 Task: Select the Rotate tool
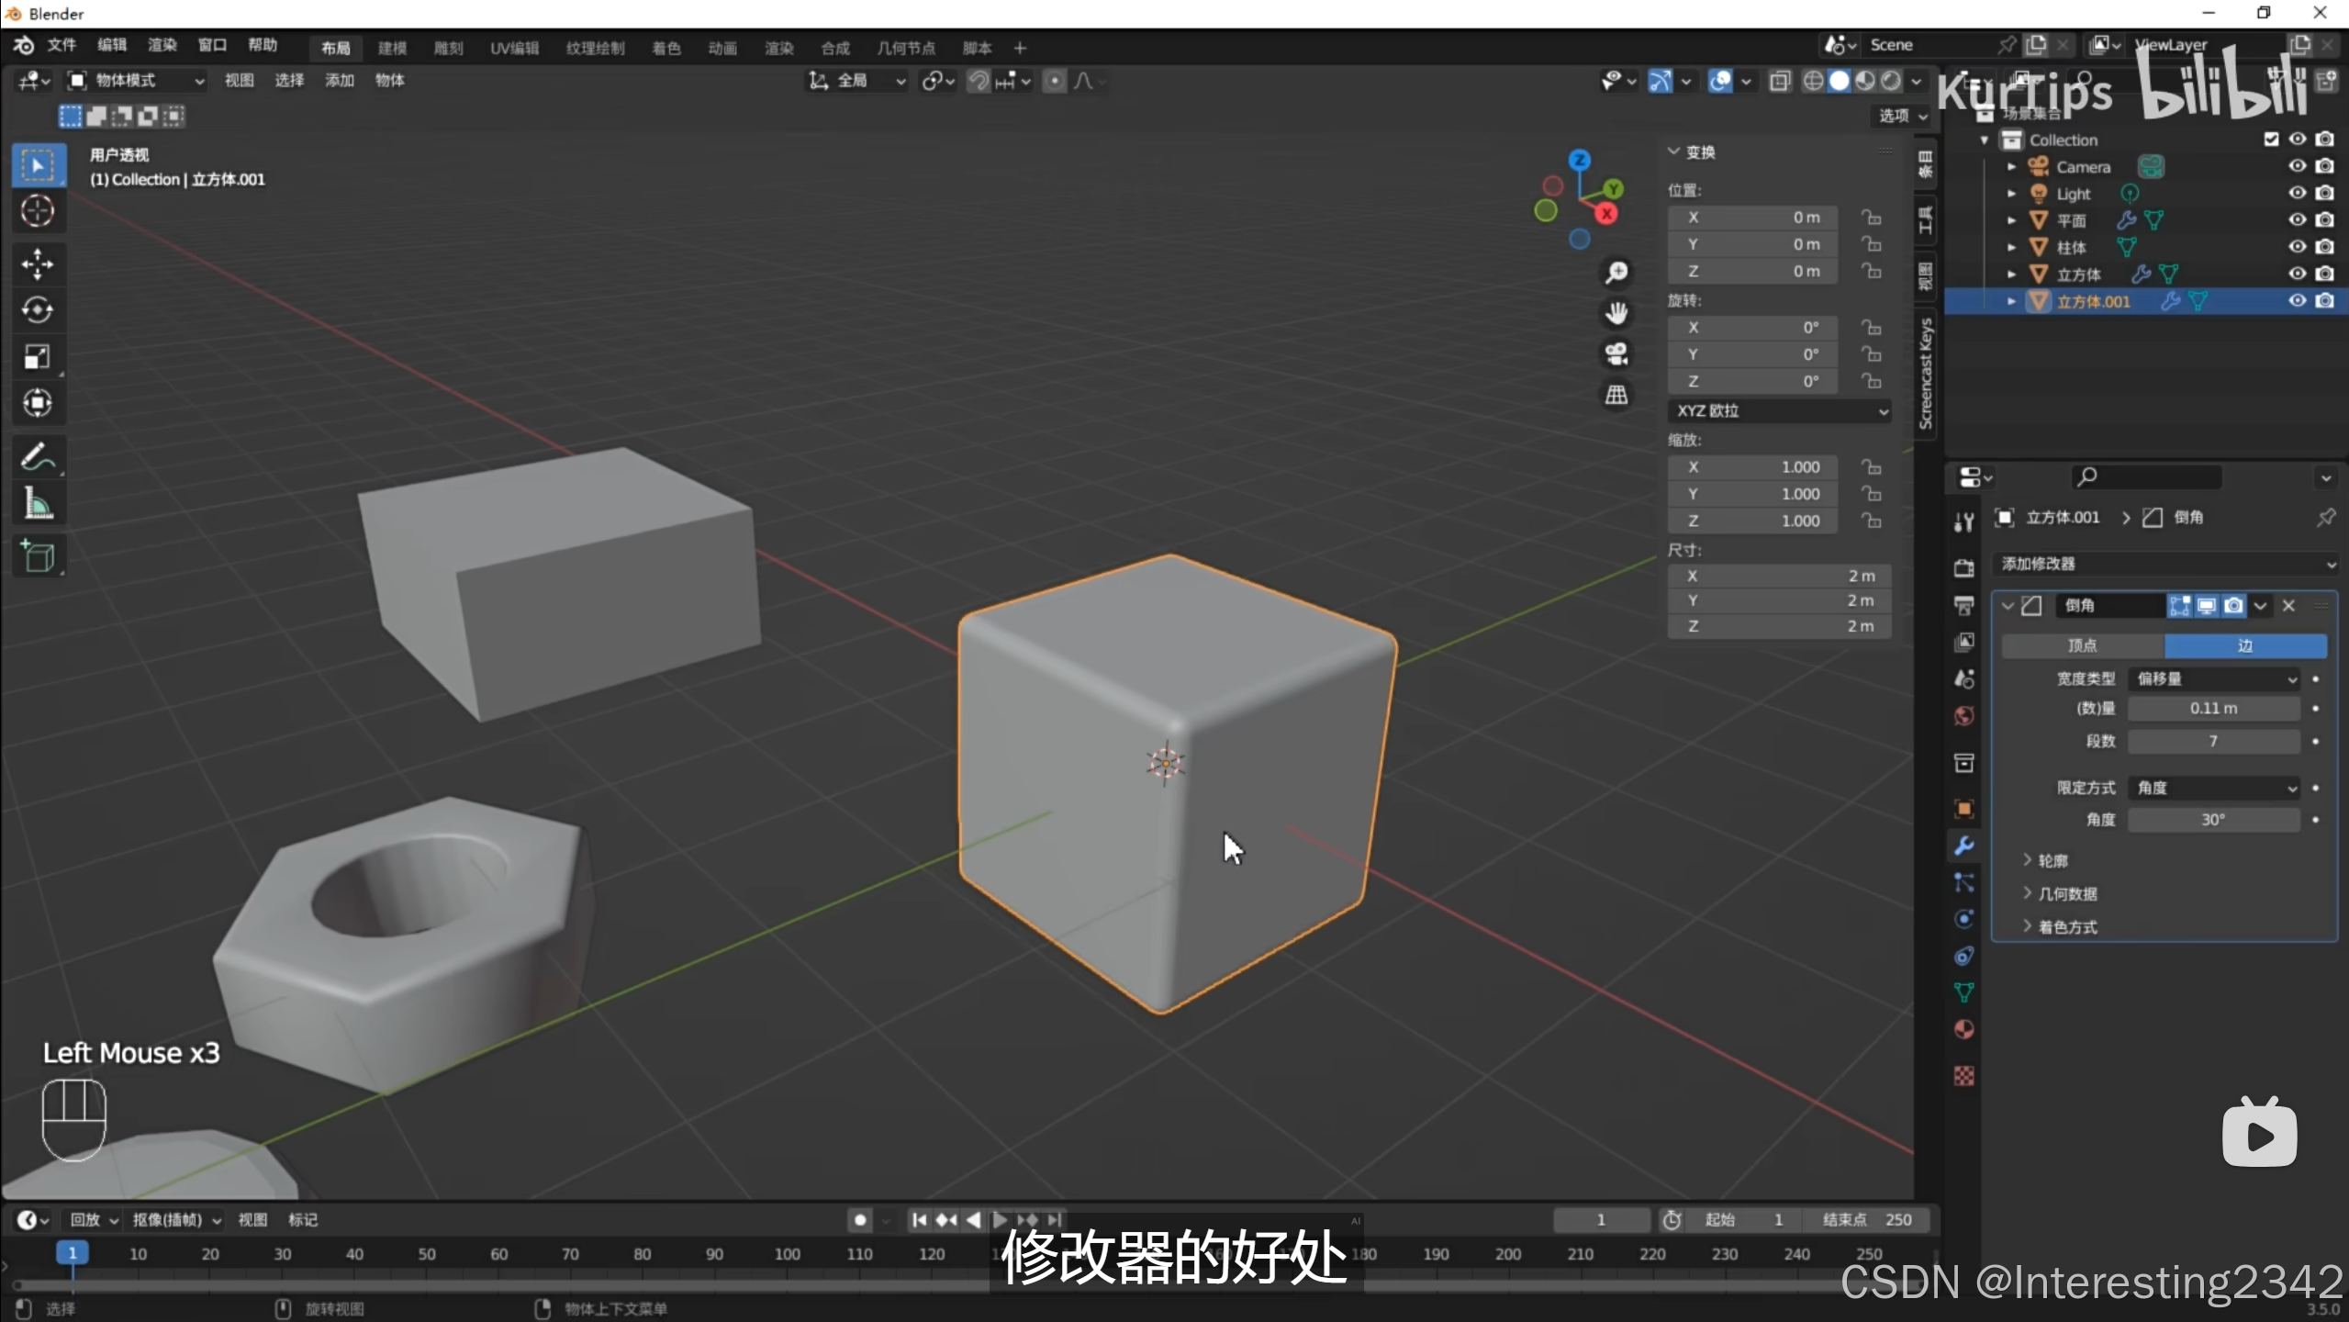pyautogui.click(x=38, y=310)
